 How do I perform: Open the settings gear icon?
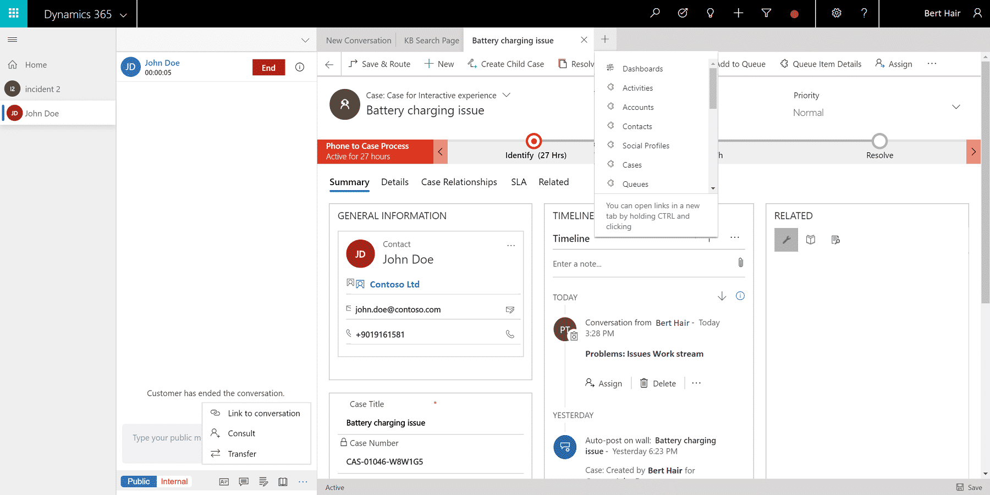837,13
